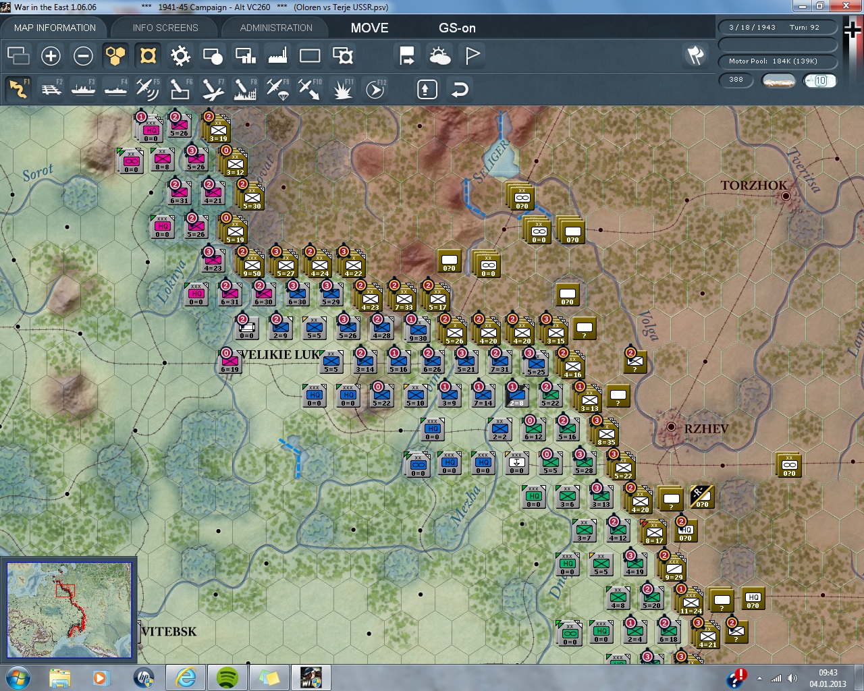Open the Windows Start menu
The image size is (864, 691).
point(18,678)
